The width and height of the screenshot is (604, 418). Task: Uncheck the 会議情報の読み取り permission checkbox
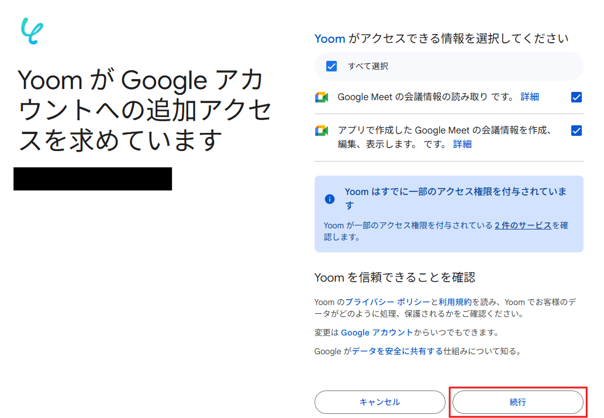(577, 97)
